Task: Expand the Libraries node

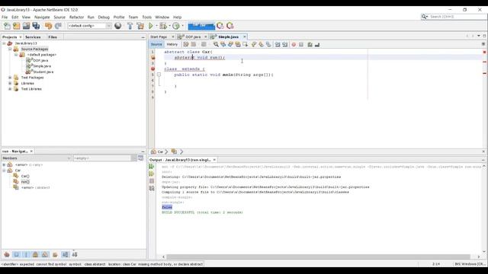Action: tap(10, 83)
